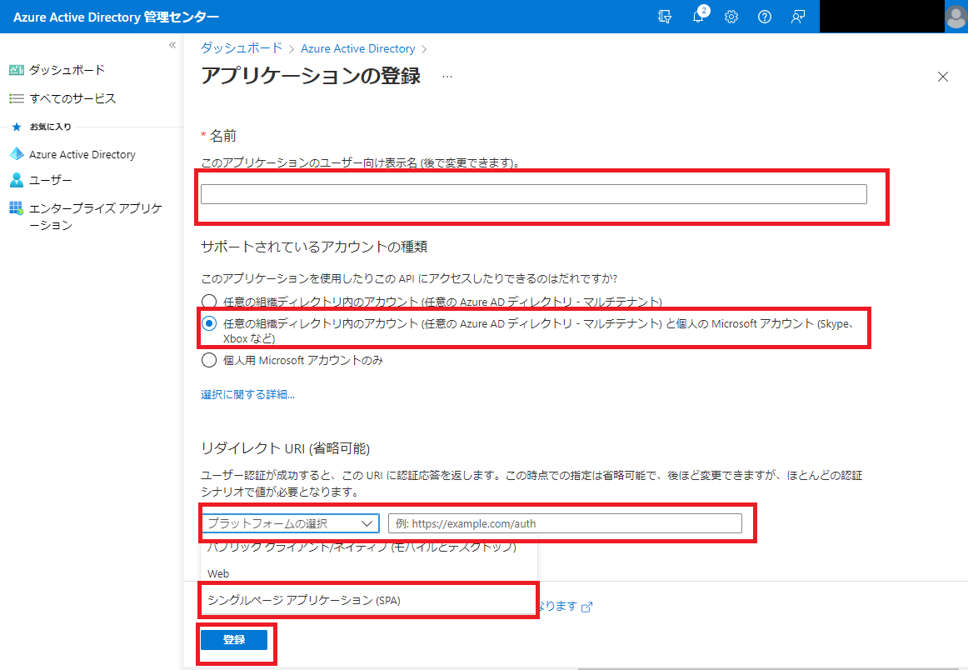Click the Azure Active Directory diamond icon
Viewport: 968px width, 670px height.
pyautogui.click(x=17, y=154)
